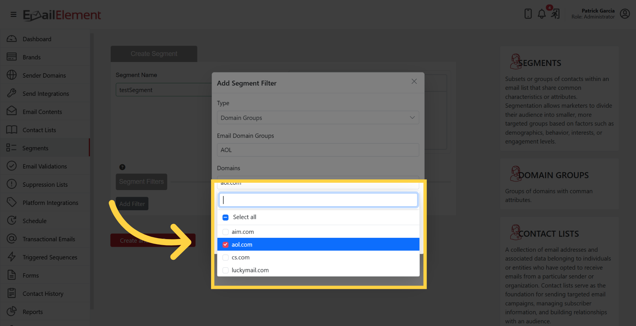Click the Suppression Lists alert icon
Image resolution: width=636 pixels, height=326 pixels.
[x=12, y=184]
